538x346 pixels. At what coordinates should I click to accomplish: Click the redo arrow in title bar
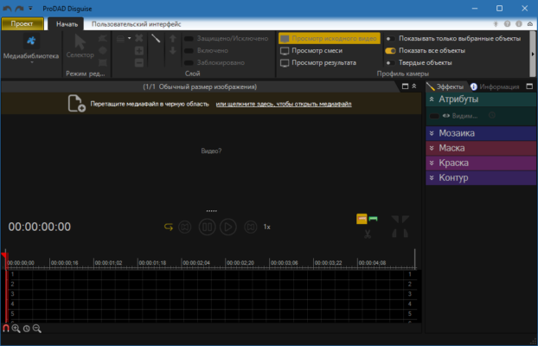coord(19,9)
